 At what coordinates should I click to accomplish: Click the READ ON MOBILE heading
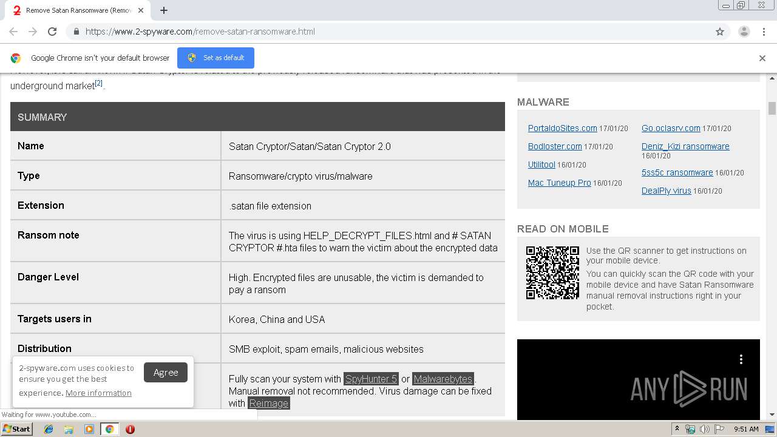tap(563, 229)
